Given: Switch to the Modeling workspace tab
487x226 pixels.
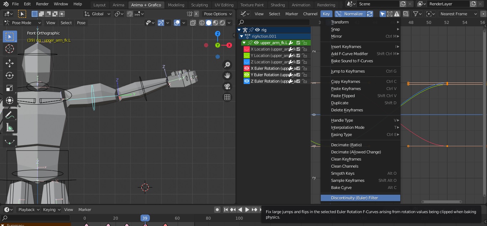Looking at the screenshot, I should [x=176, y=5].
